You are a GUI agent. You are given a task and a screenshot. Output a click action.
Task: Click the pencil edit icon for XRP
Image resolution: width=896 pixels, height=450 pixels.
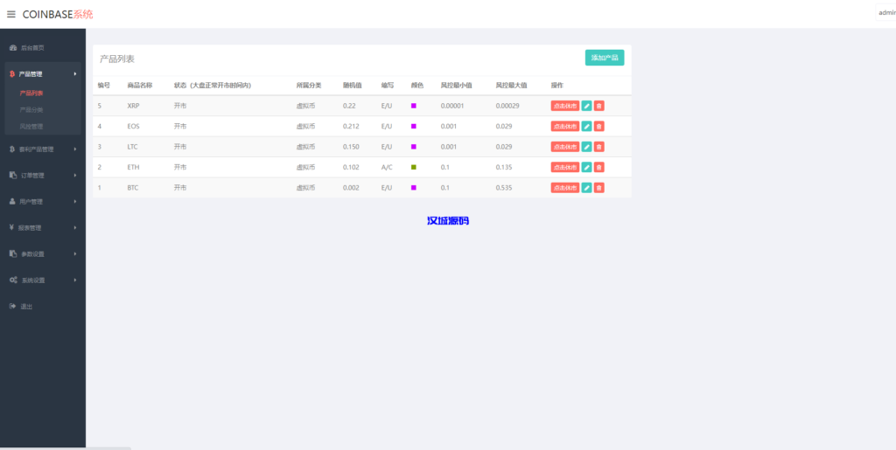point(586,106)
